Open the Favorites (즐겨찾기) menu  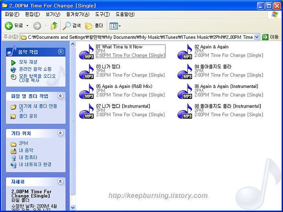click(77, 14)
